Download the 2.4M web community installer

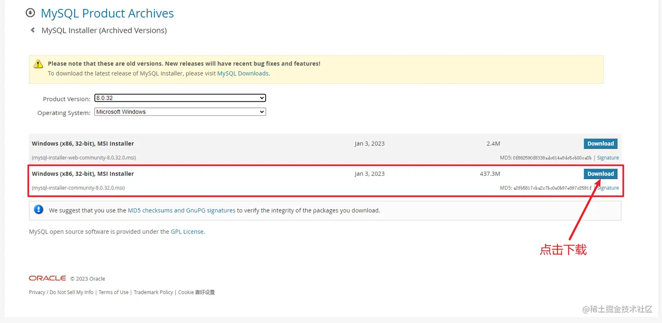point(600,143)
